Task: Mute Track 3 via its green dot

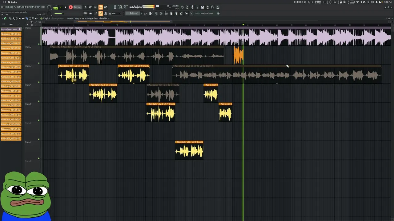Action: [x=39, y=82]
